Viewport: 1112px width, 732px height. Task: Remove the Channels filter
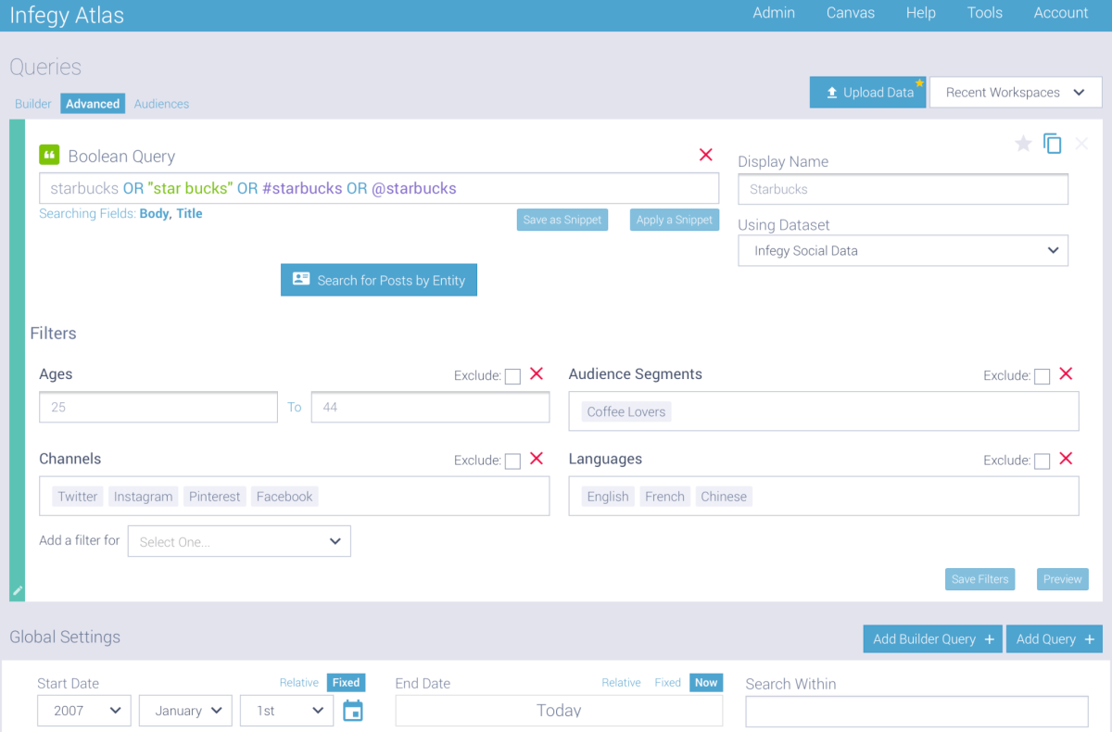[x=536, y=459]
